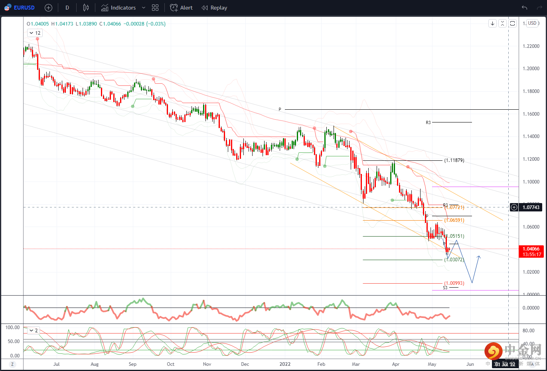547x371 pixels.
Task: Select the (1.06591) level label
Action: pyautogui.click(x=454, y=220)
